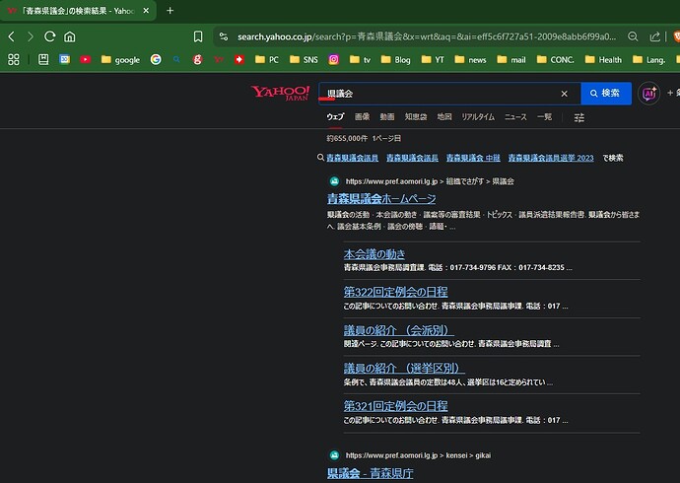Open the 青森県議会ホームページ result

[x=381, y=198]
